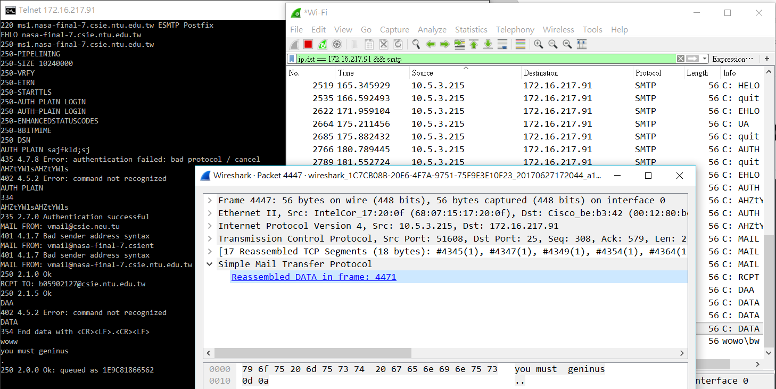Screen dimensions: 776x389
Task: Open the Telephony menu
Action: pos(515,30)
